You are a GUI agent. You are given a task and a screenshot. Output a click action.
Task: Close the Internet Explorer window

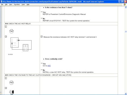point(125,2)
